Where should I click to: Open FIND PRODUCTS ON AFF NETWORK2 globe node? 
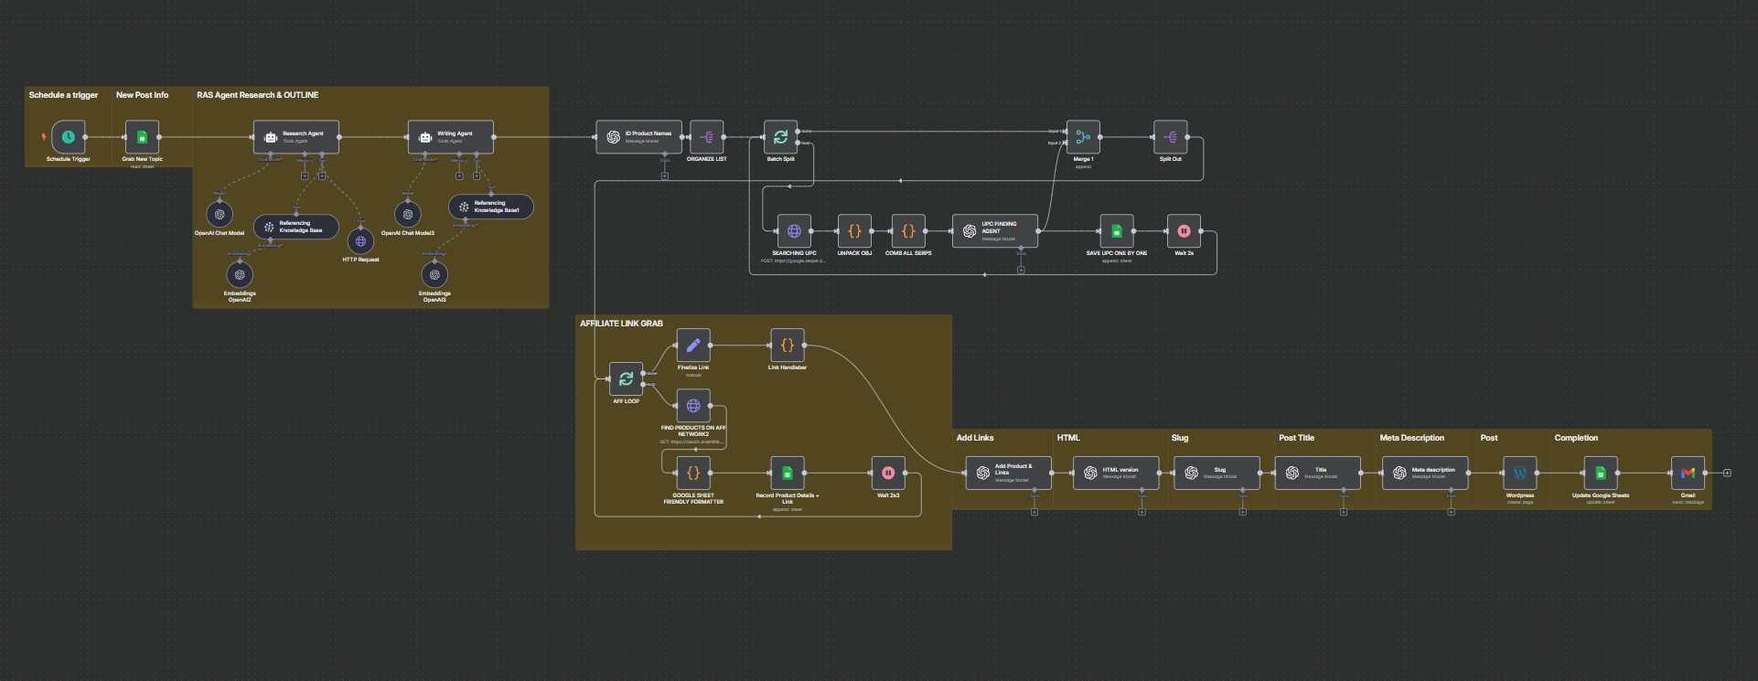[693, 406]
